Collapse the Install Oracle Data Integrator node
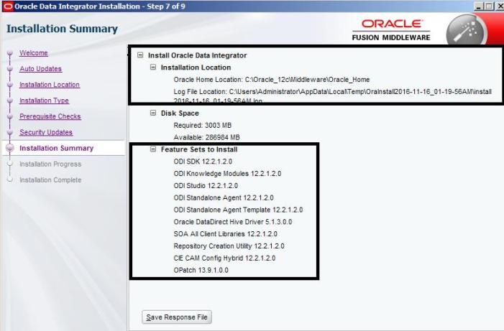This screenshot has height=331, width=504. point(140,55)
